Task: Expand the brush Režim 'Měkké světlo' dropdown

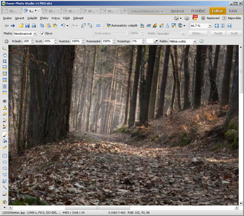Action: (194, 41)
